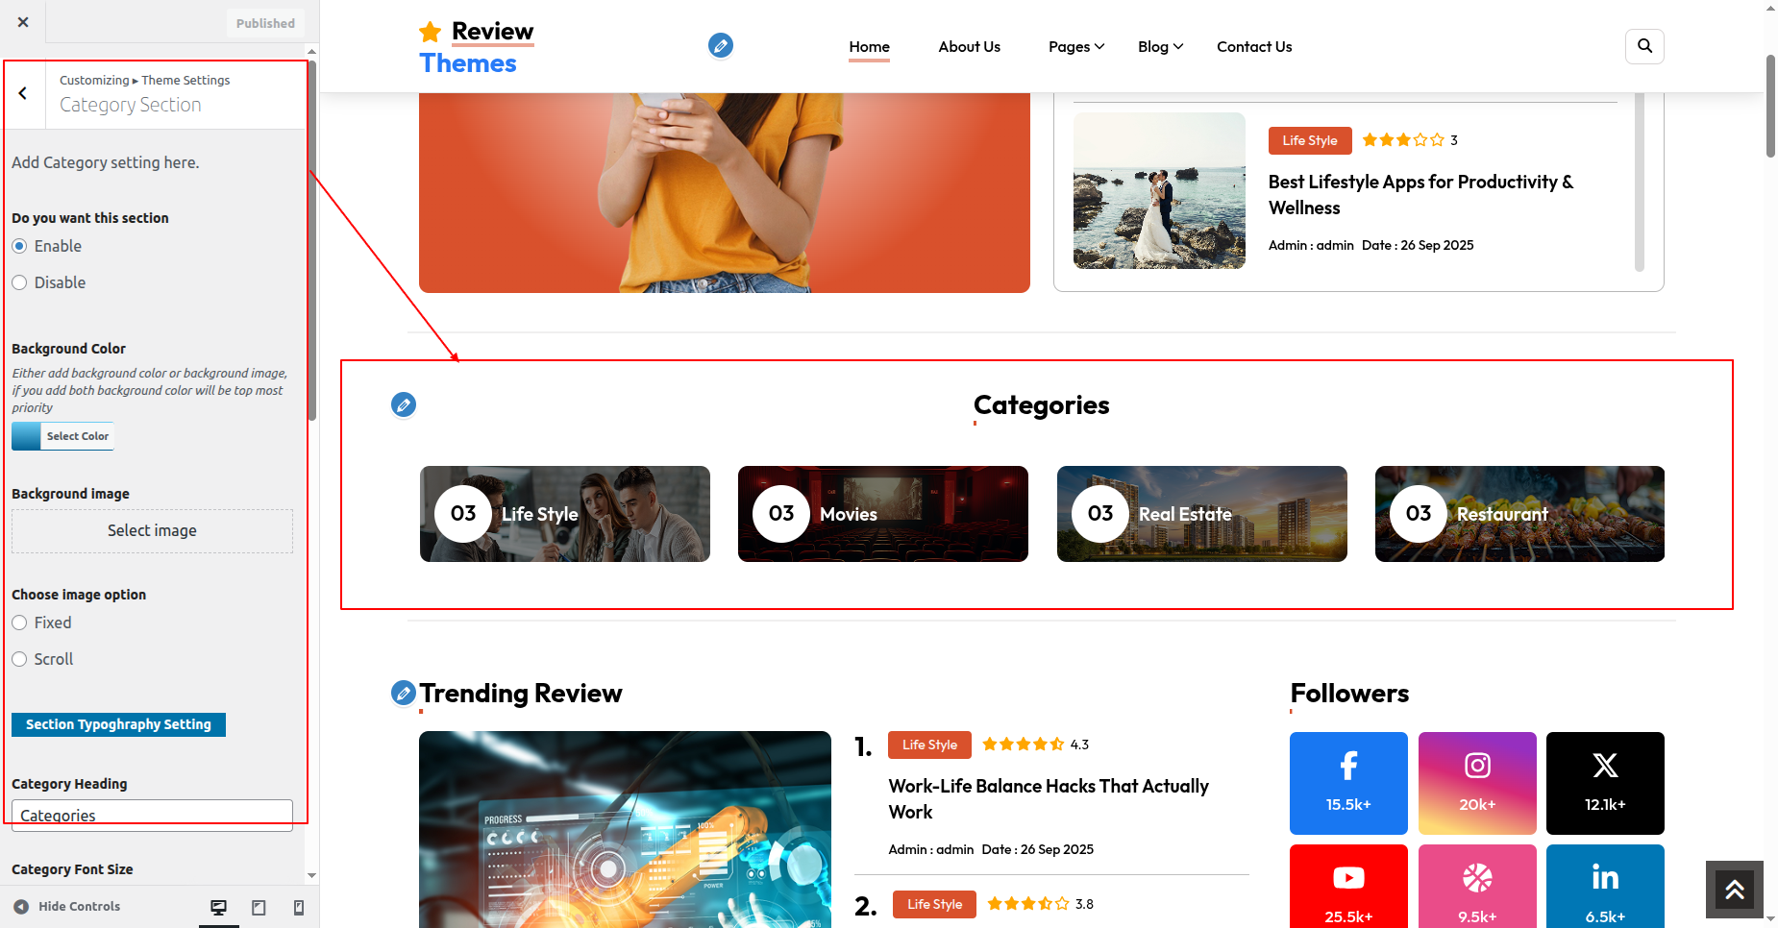The image size is (1778, 928).
Task: Open the Select Color background picker
Action: tap(63, 436)
